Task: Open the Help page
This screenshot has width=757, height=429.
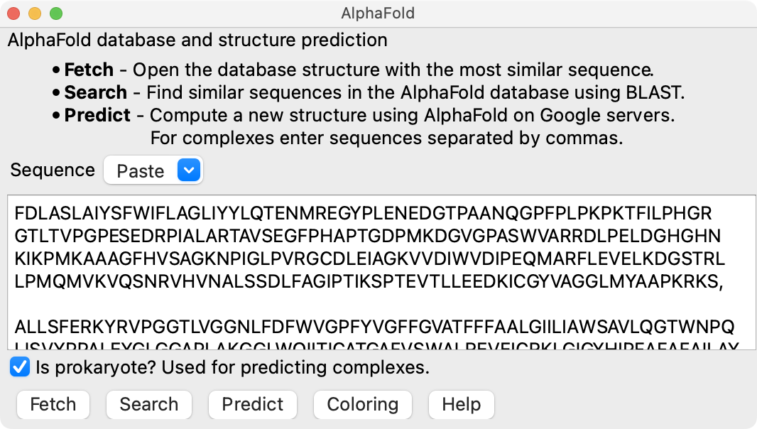Action: coord(461,404)
